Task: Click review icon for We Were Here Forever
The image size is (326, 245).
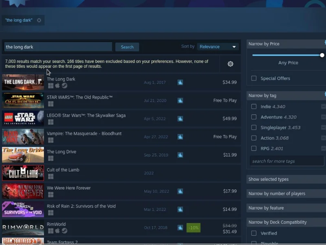Action: (180, 191)
